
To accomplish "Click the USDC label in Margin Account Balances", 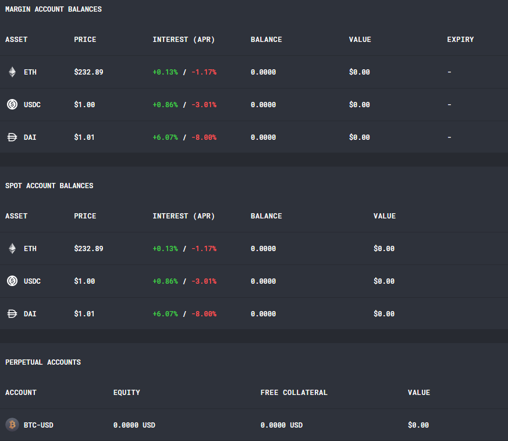I will (32, 104).
